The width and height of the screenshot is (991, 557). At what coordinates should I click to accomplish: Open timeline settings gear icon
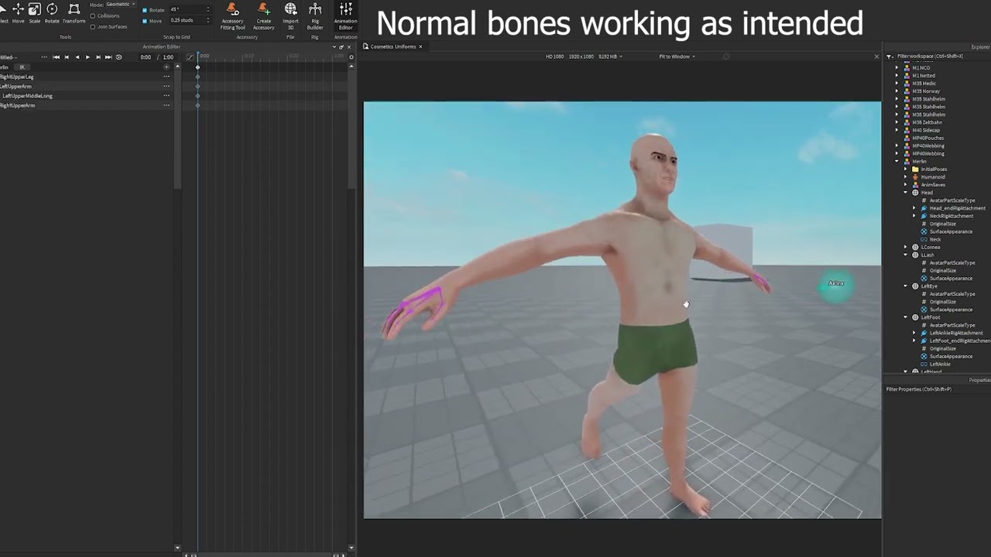[x=351, y=57]
